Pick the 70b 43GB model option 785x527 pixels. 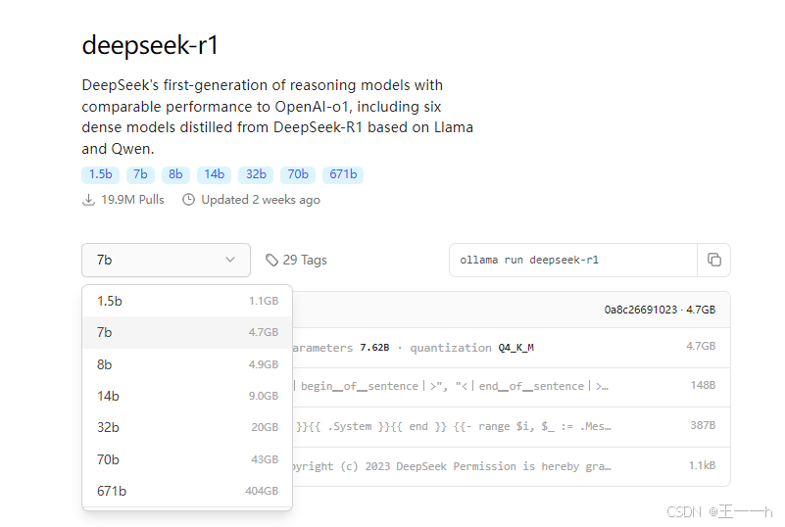(187, 459)
